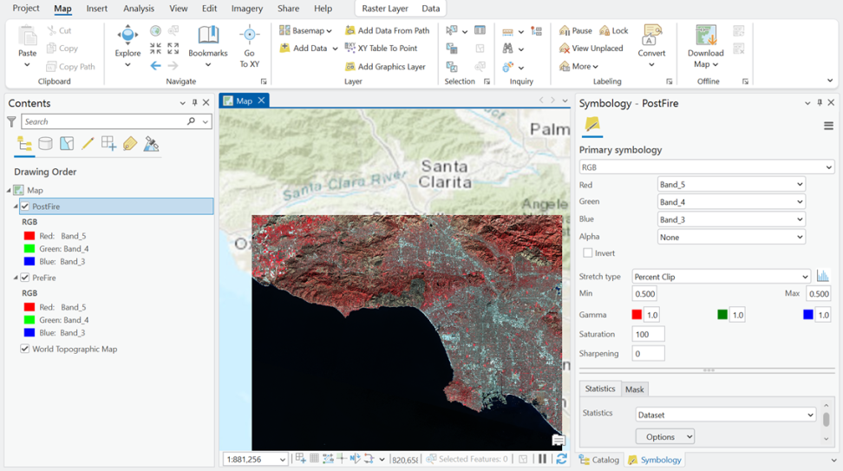
Task: Switch to the Catalog pane tab
Action: (599, 460)
